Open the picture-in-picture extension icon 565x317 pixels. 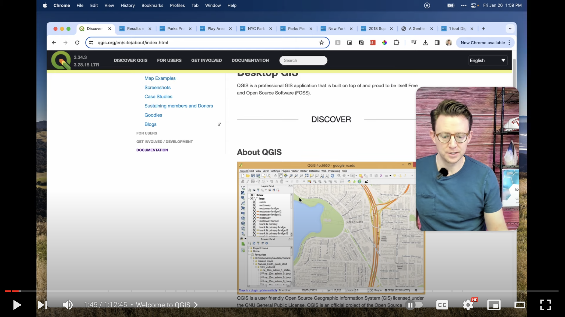[349, 42]
